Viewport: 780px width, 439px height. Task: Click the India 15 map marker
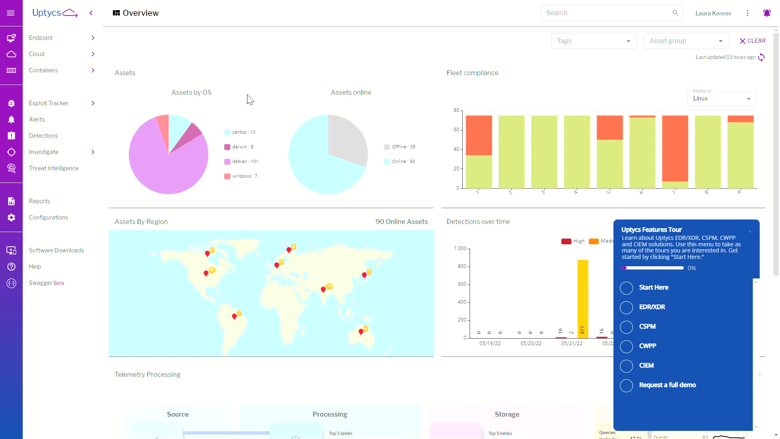(x=323, y=290)
